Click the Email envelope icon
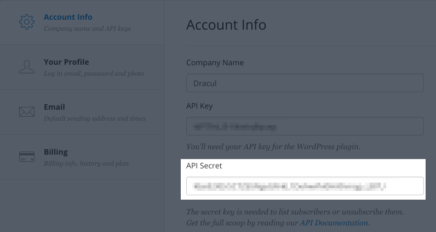The width and height of the screenshot is (436, 232). click(x=27, y=112)
